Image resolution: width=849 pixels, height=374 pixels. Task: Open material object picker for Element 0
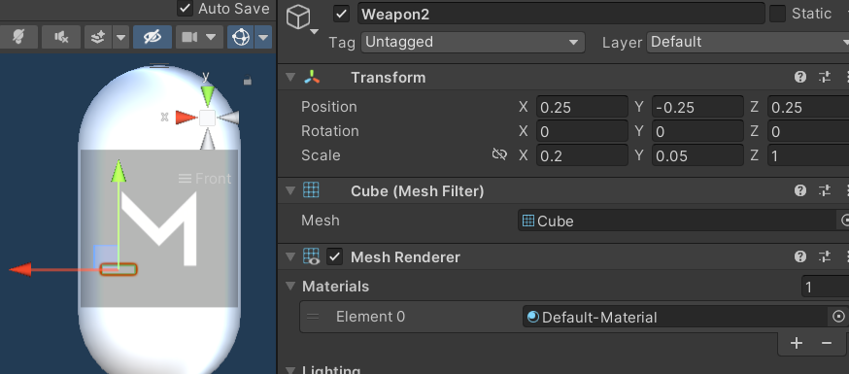[x=838, y=317]
